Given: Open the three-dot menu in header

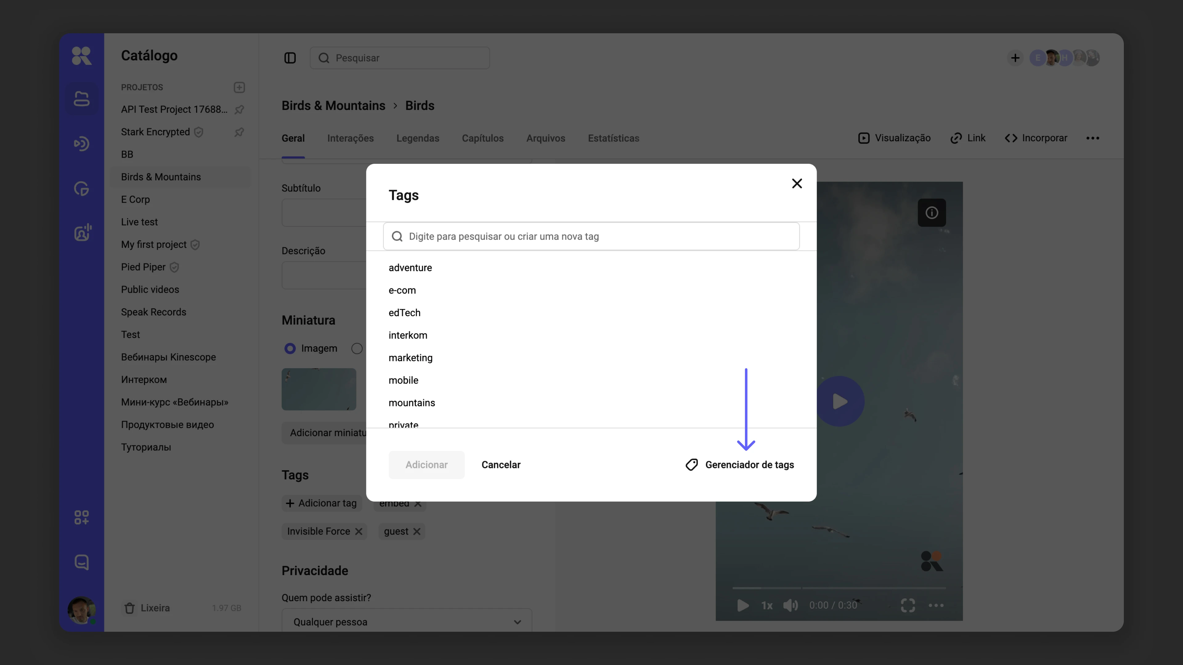Looking at the screenshot, I should pos(1093,138).
